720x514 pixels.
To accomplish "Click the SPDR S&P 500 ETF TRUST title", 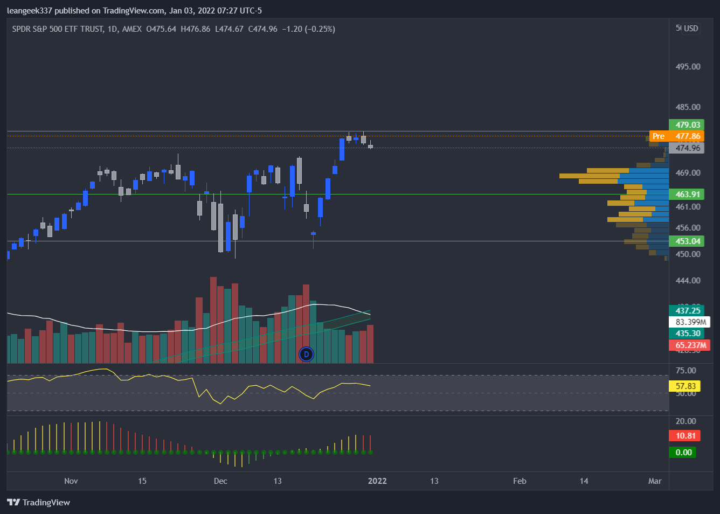I will (x=58, y=29).
